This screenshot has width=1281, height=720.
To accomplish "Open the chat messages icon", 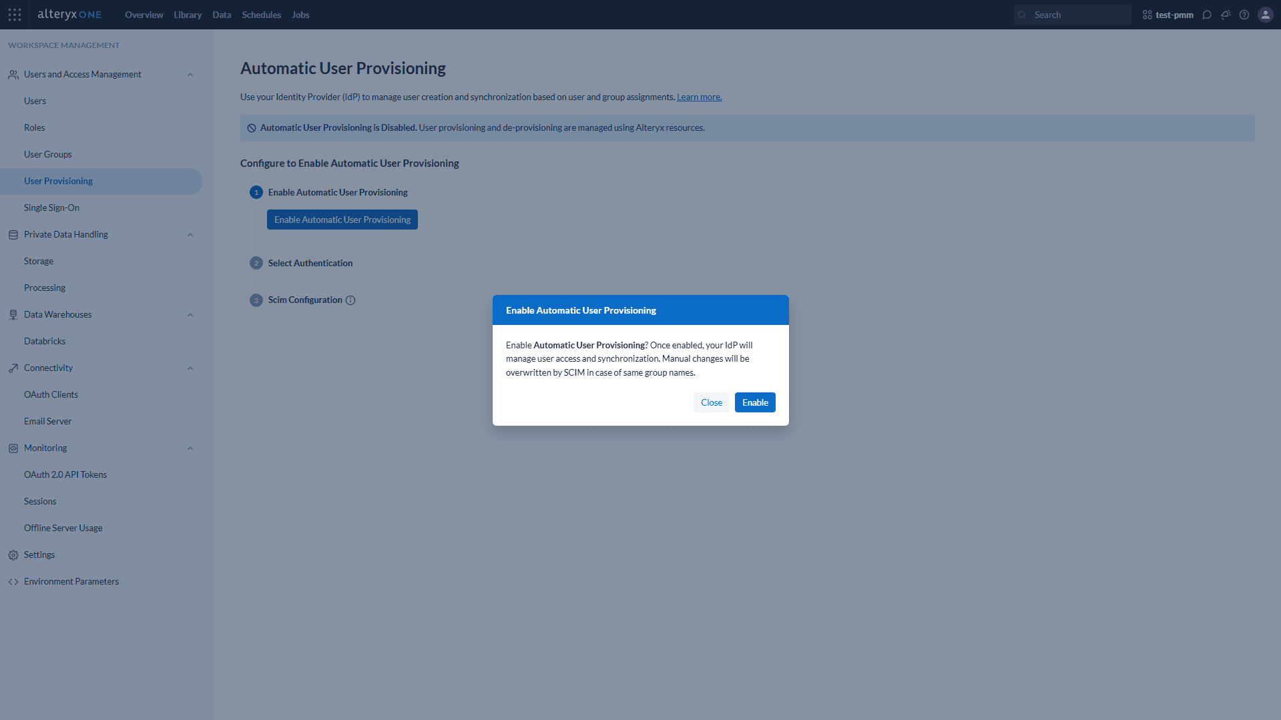I will 1206,15.
